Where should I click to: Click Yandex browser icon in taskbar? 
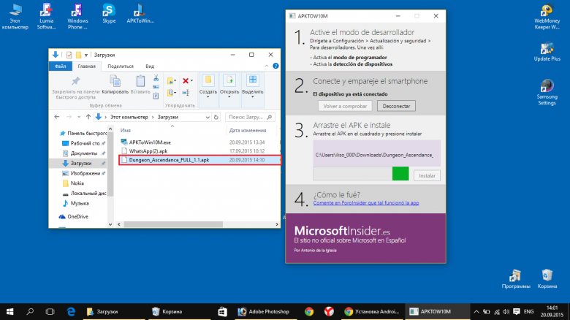pos(329,312)
